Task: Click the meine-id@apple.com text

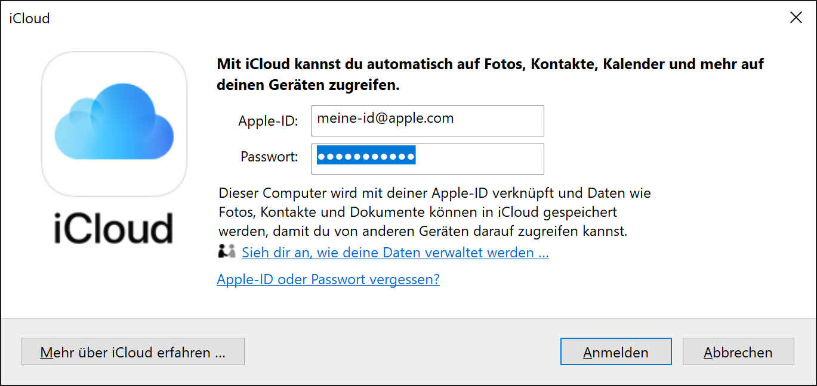Action: pyautogui.click(x=385, y=119)
